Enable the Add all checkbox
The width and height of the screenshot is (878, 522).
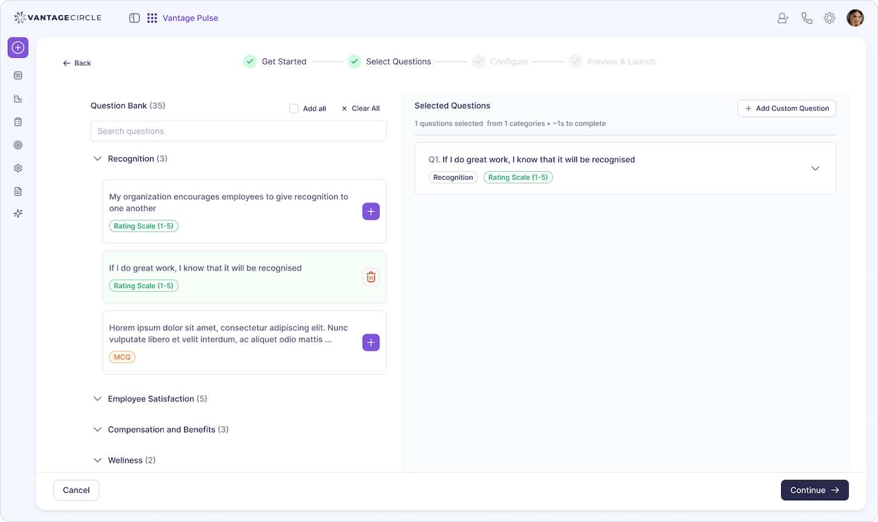[x=293, y=108]
